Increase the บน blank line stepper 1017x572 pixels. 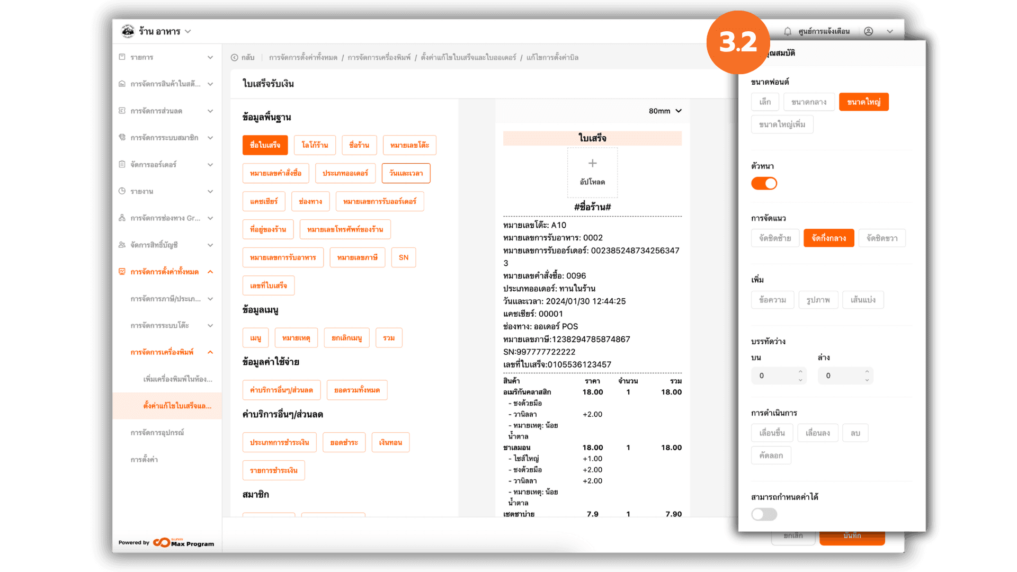point(800,371)
